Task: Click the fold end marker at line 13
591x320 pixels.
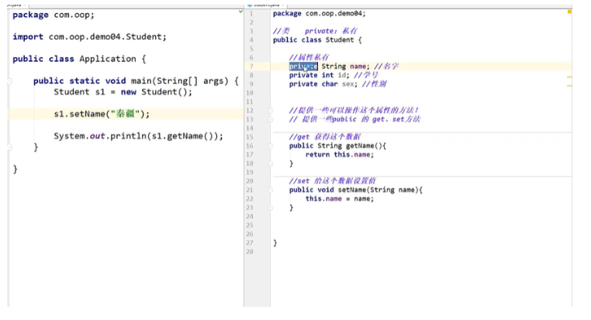Action: point(270,119)
